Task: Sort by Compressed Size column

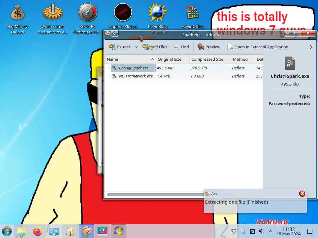Action: [x=210, y=59]
